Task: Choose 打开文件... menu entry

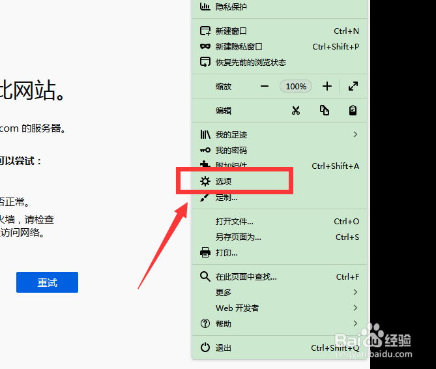Action: pos(280,222)
